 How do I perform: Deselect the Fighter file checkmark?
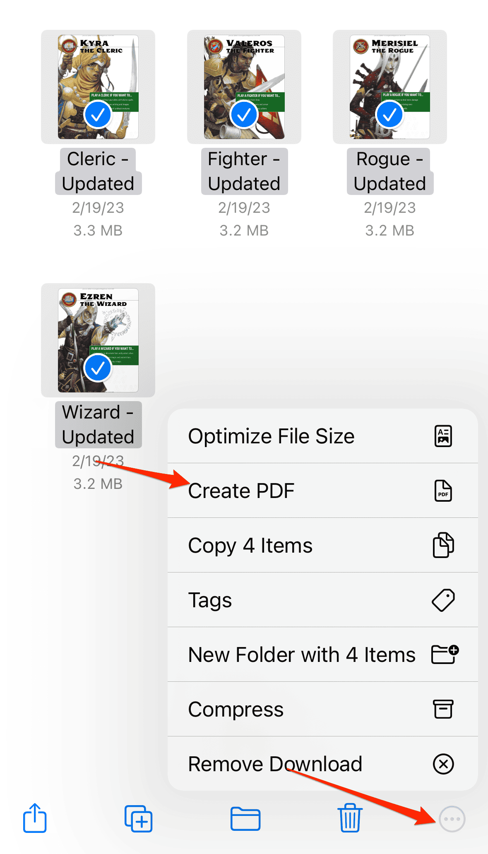coord(244,115)
